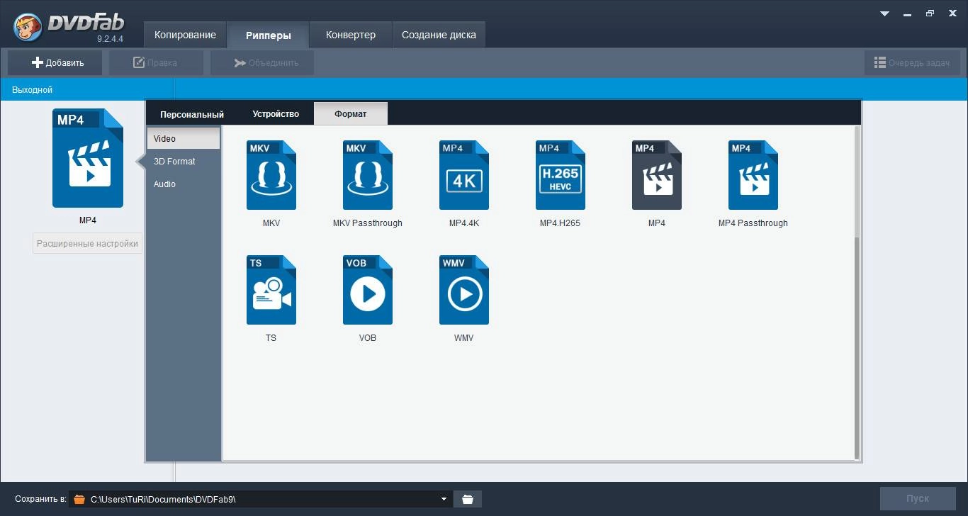The image size is (968, 516).
Task: Click the large MP4 output profile icon
Action: pos(88,158)
